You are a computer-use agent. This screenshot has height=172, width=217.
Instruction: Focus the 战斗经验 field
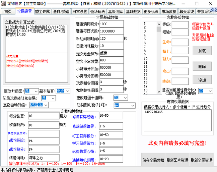pos(44,141)
